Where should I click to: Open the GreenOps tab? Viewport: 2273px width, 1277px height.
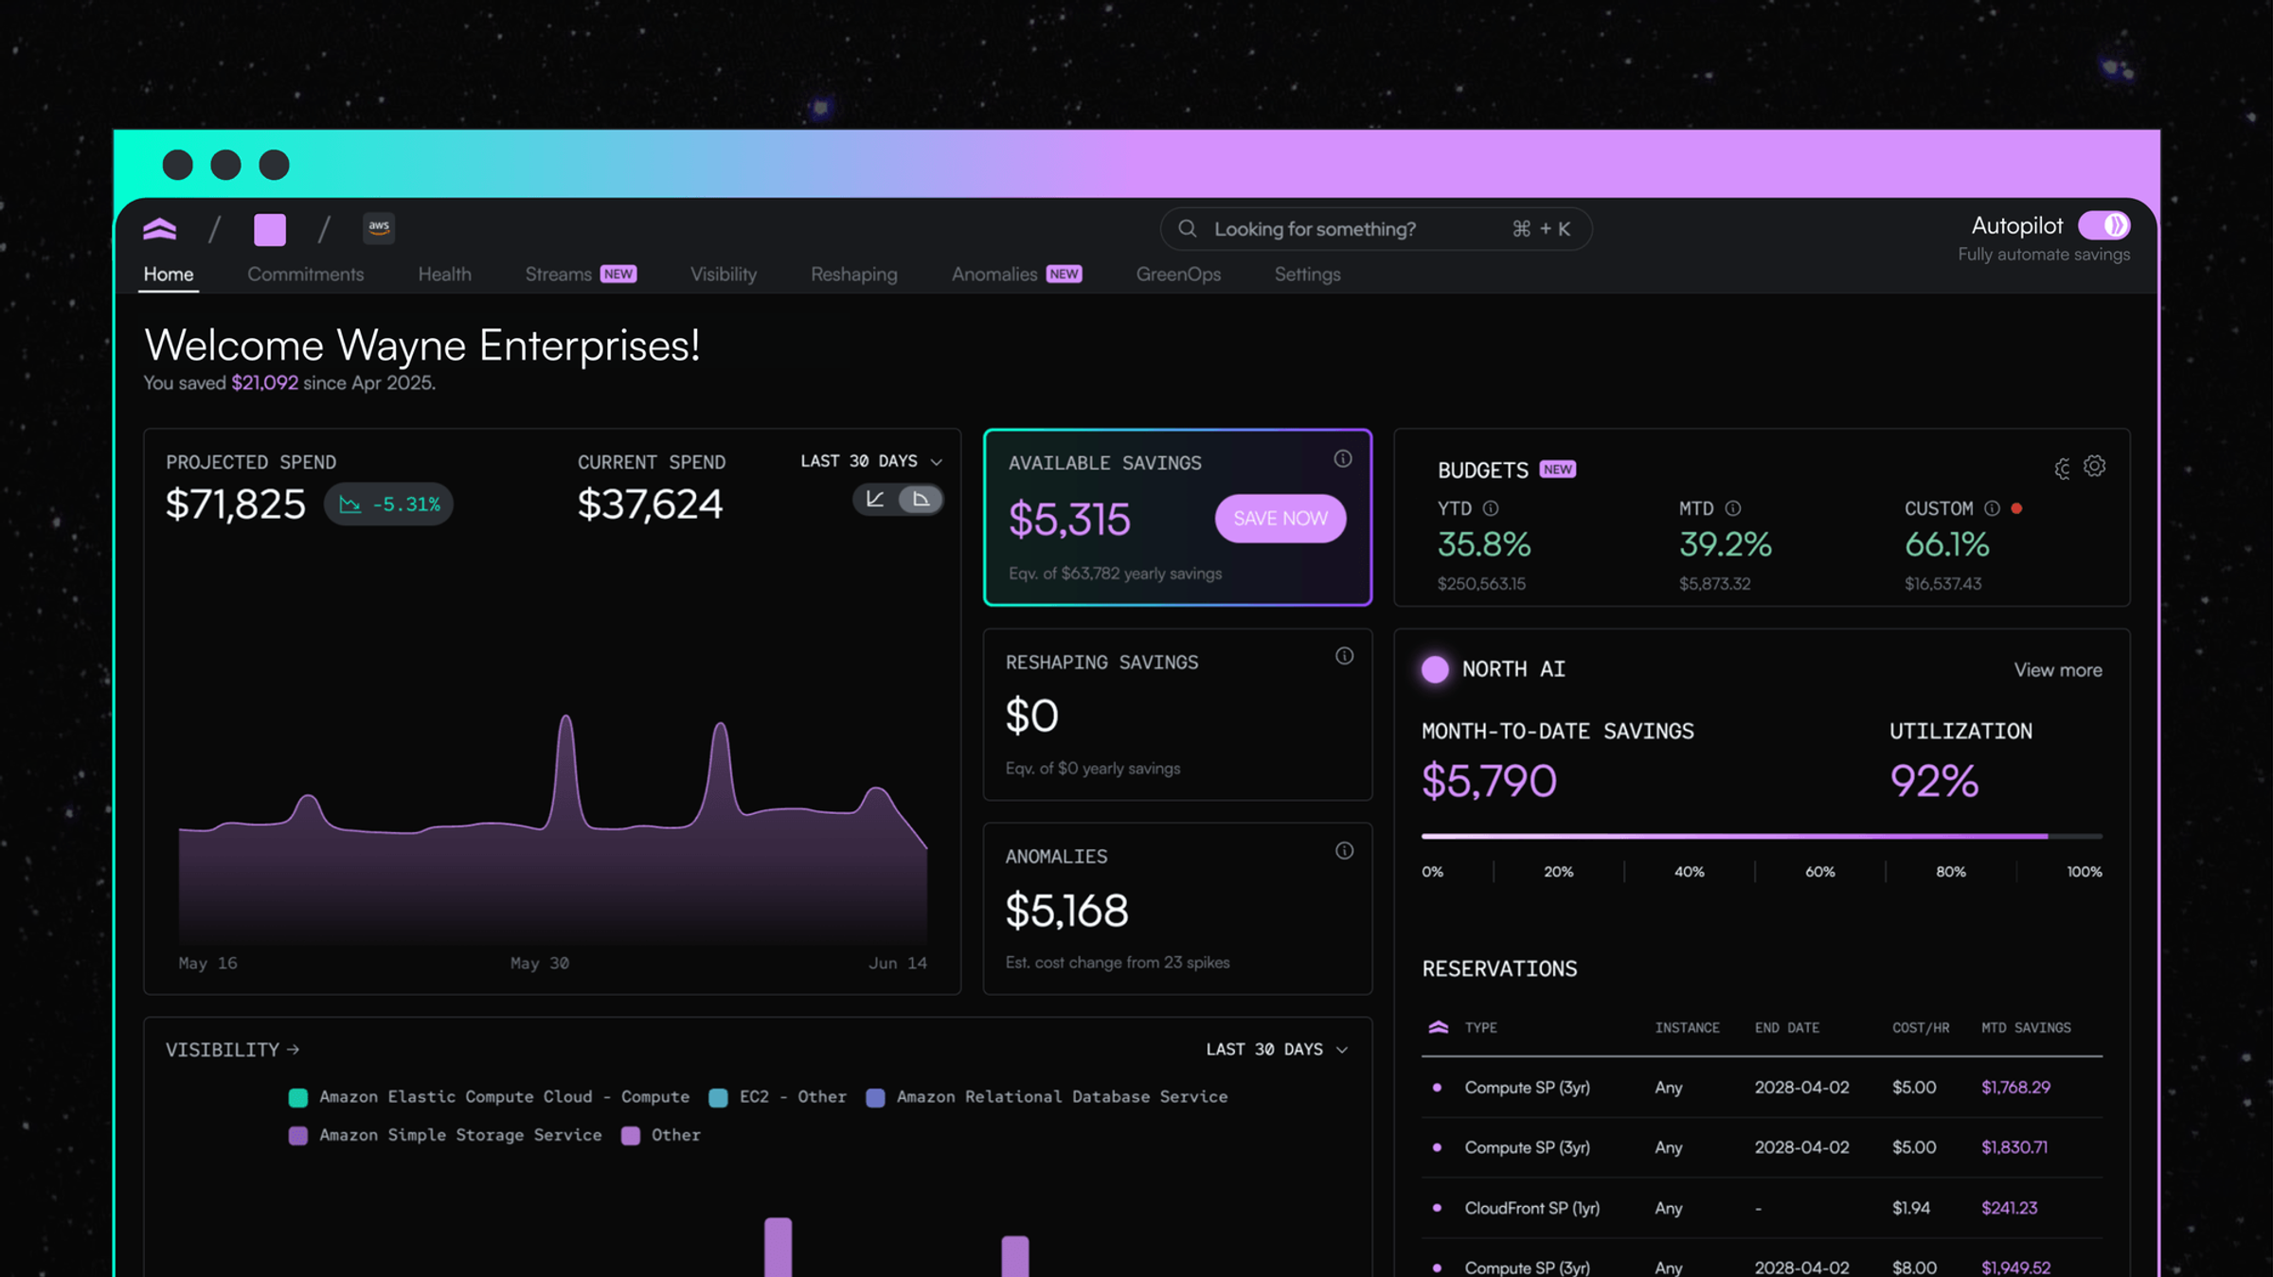[x=1178, y=275]
